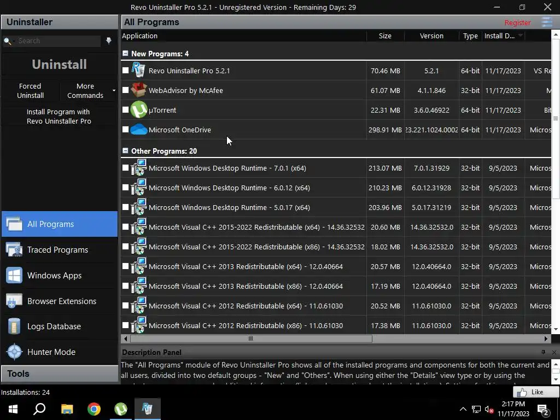Click Install Program with Revo Uninstaller Pro
Screen dimensions: 560x420
59,116
